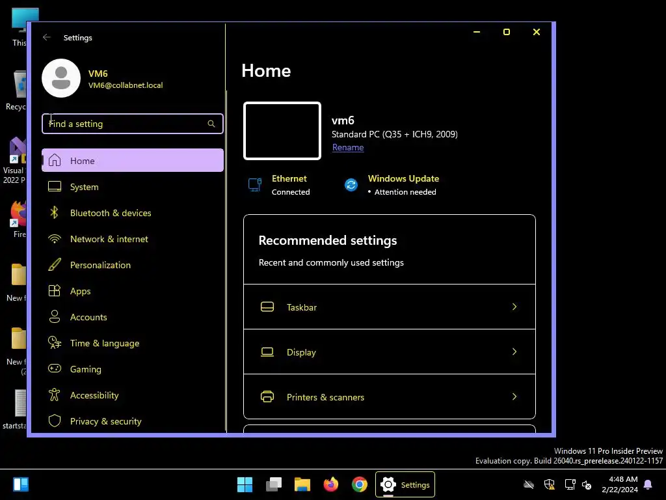The image size is (666, 500).
Task: Open the notification bell
Action: (x=648, y=484)
